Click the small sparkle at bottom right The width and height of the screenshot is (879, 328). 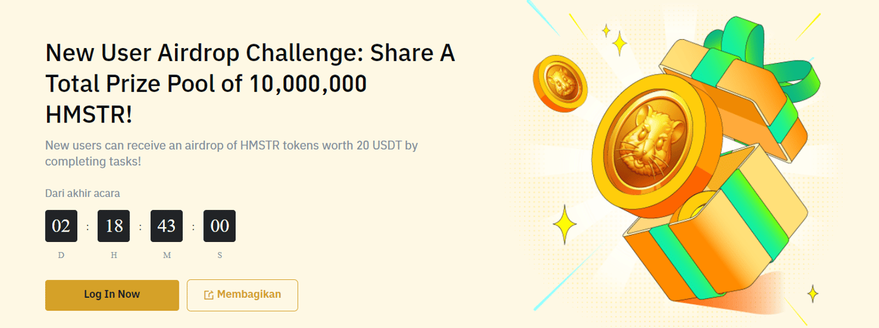(x=813, y=294)
